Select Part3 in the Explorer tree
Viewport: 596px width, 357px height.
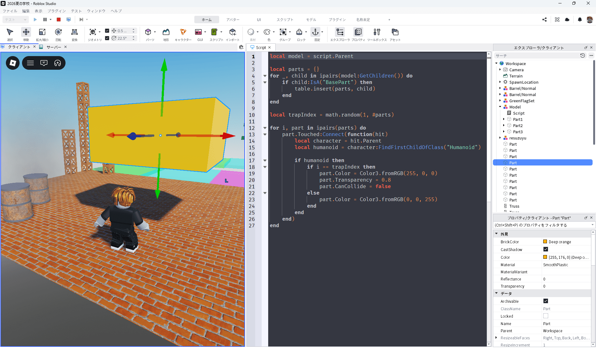click(517, 132)
